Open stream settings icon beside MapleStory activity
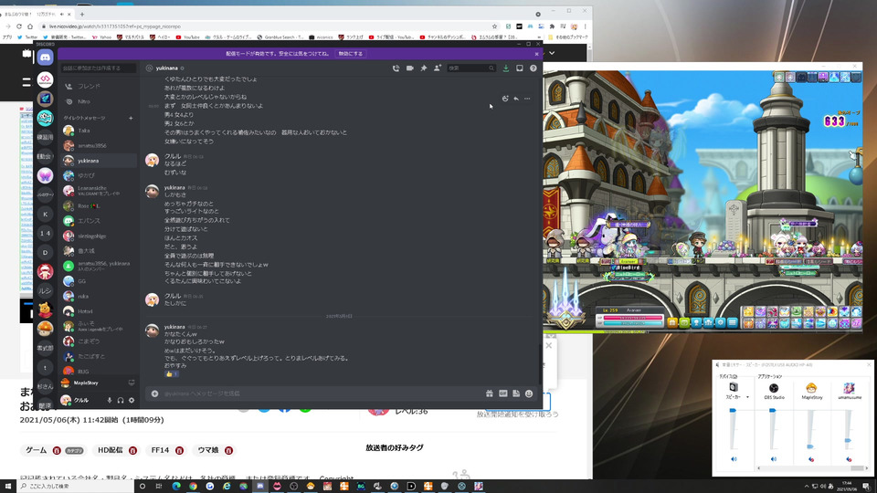Viewport: 877px width, 493px height. [x=132, y=383]
